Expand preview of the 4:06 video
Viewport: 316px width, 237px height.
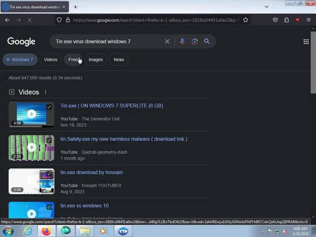point(49,107)
